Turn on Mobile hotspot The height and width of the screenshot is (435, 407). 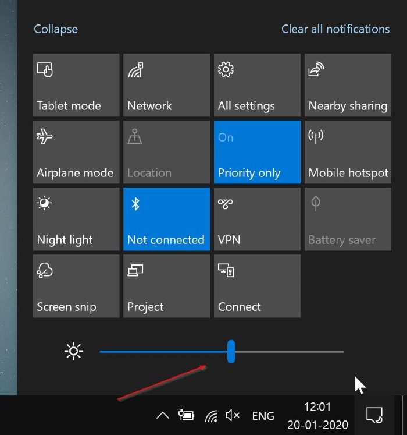point(348,152)
